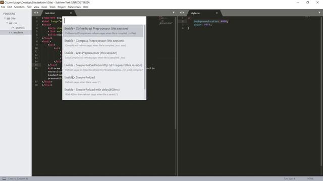Open the Find menu
The height and width of the screenshot is (181, 323).
coord(29,7)
